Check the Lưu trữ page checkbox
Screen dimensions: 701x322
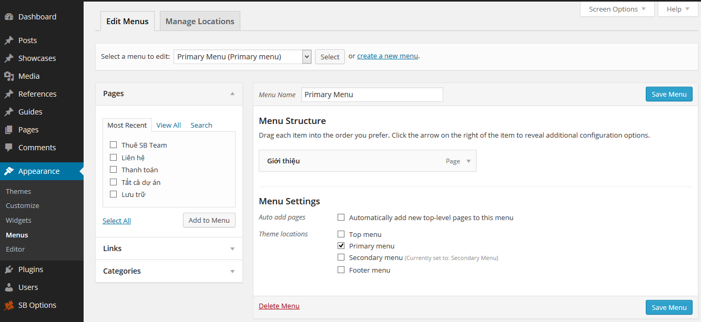(113, 194)
